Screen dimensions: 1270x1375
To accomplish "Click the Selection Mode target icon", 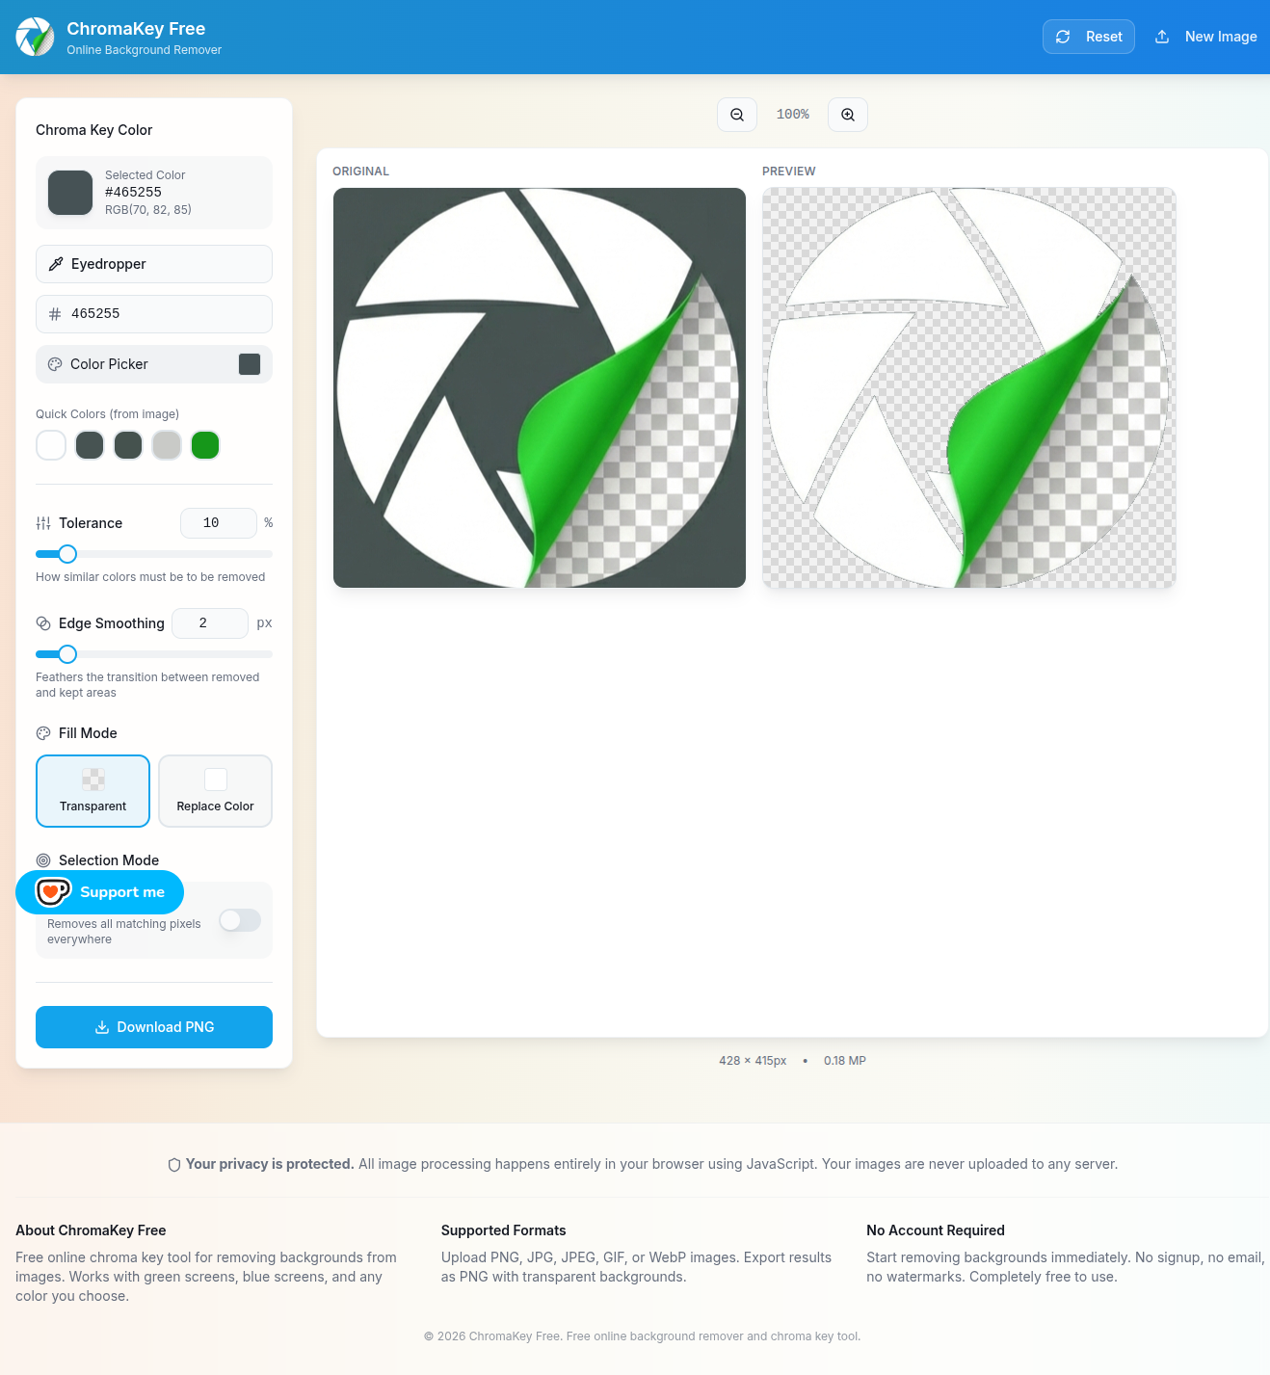I will [x=43, y=860].
